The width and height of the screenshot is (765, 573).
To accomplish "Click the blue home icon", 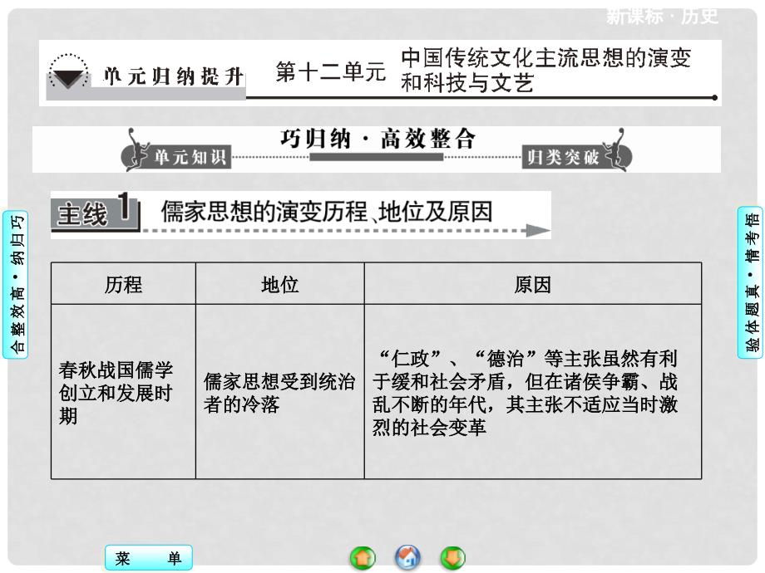I will (x=408, y=558).
